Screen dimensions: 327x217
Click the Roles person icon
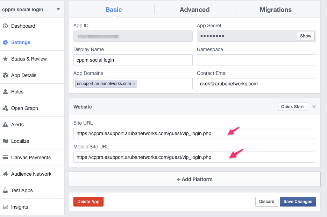click(5, 92)
